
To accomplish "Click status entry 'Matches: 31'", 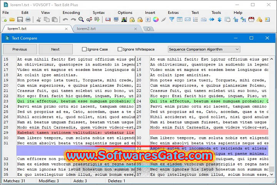I will (14, 181).
